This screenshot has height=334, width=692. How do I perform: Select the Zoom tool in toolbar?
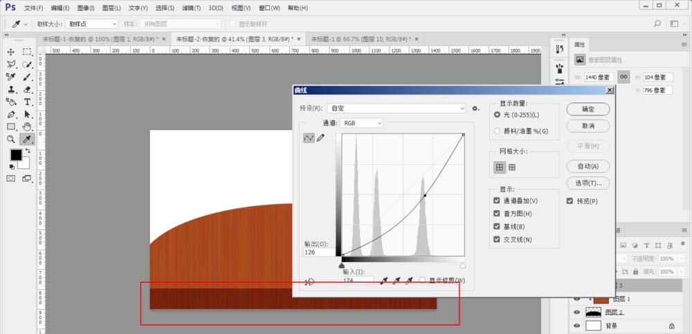(x=11, y=139)
